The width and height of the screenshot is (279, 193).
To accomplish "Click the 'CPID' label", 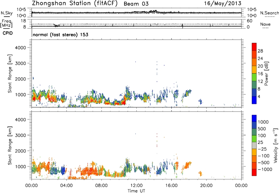I will (8, 33).
